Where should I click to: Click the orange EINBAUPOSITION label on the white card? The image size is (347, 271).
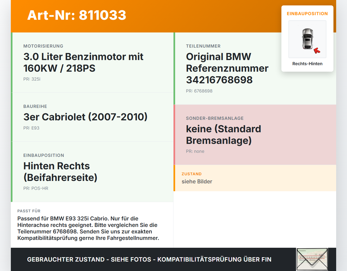(x=307, y=14)
